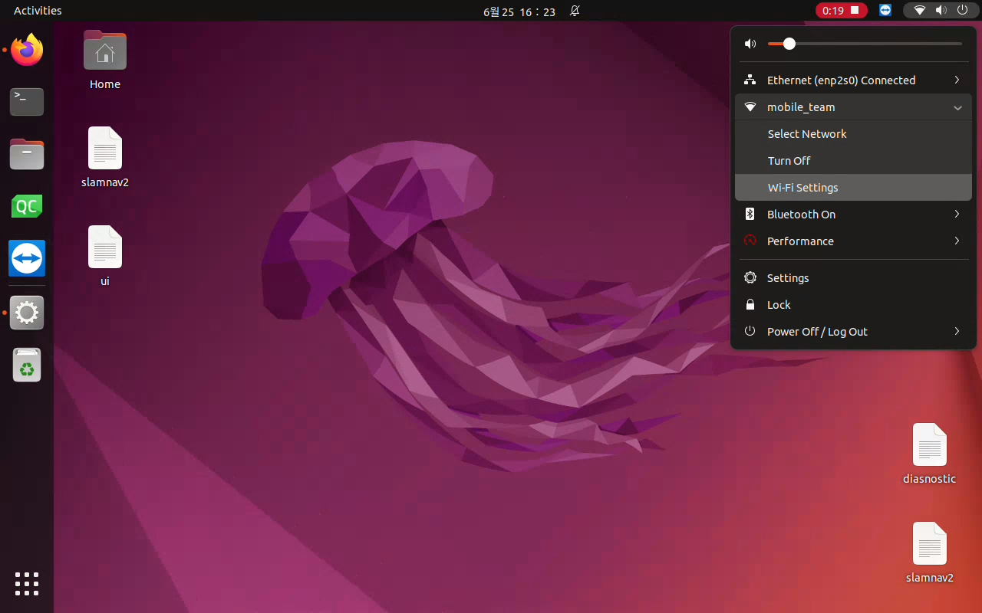
Task: Expand the Ethernet (enp2s0) Connected submenu
Action: [x=853, y=80]
